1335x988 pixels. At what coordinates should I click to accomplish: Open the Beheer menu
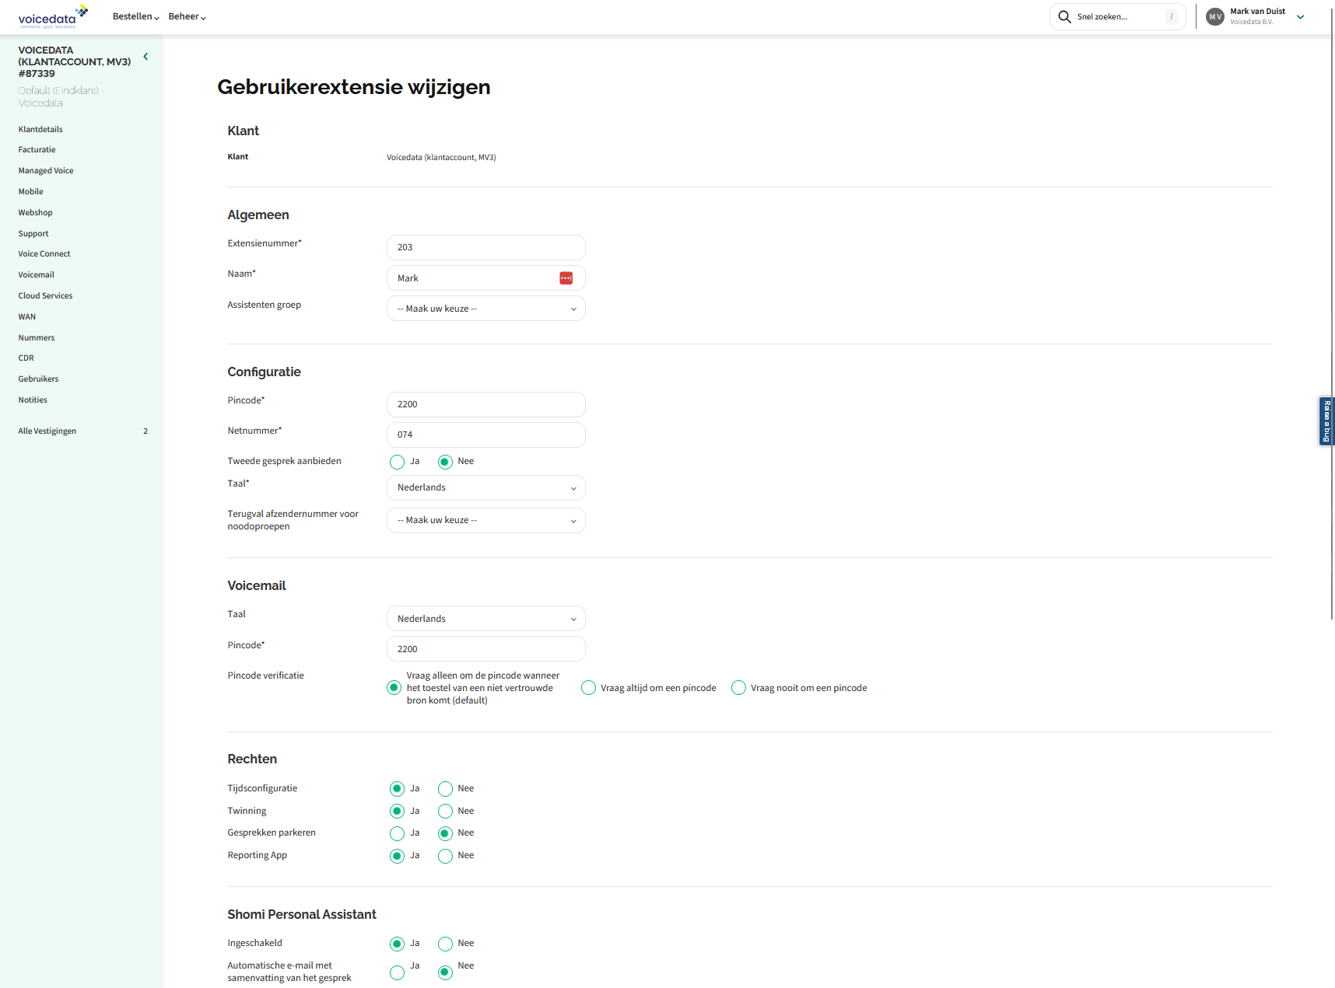coord(187,16)
